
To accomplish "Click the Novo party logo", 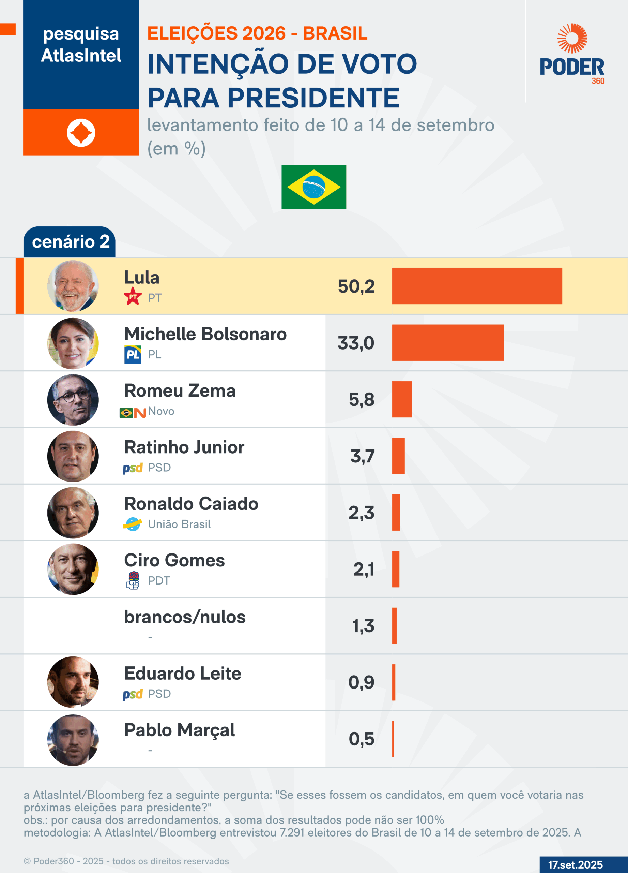I will coord(133,413).
